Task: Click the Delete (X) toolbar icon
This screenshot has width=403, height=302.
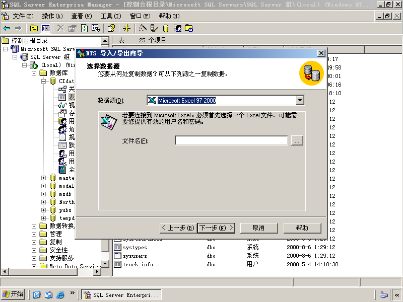Action: [60, 28]
